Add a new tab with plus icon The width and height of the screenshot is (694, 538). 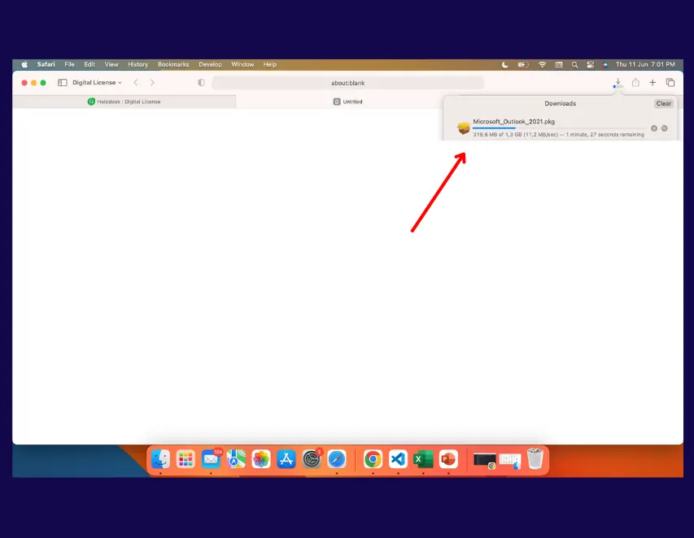coord(653,83)
